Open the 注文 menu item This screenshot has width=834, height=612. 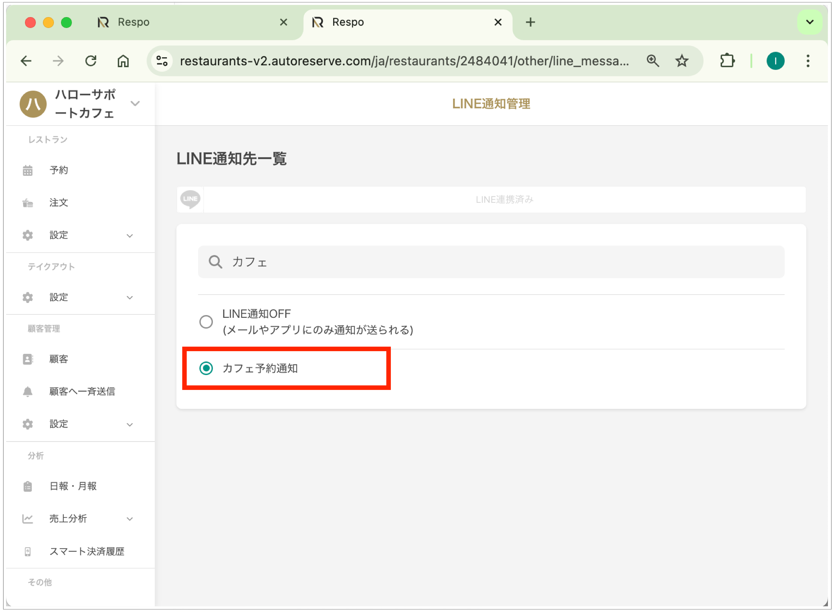[59, 203]
